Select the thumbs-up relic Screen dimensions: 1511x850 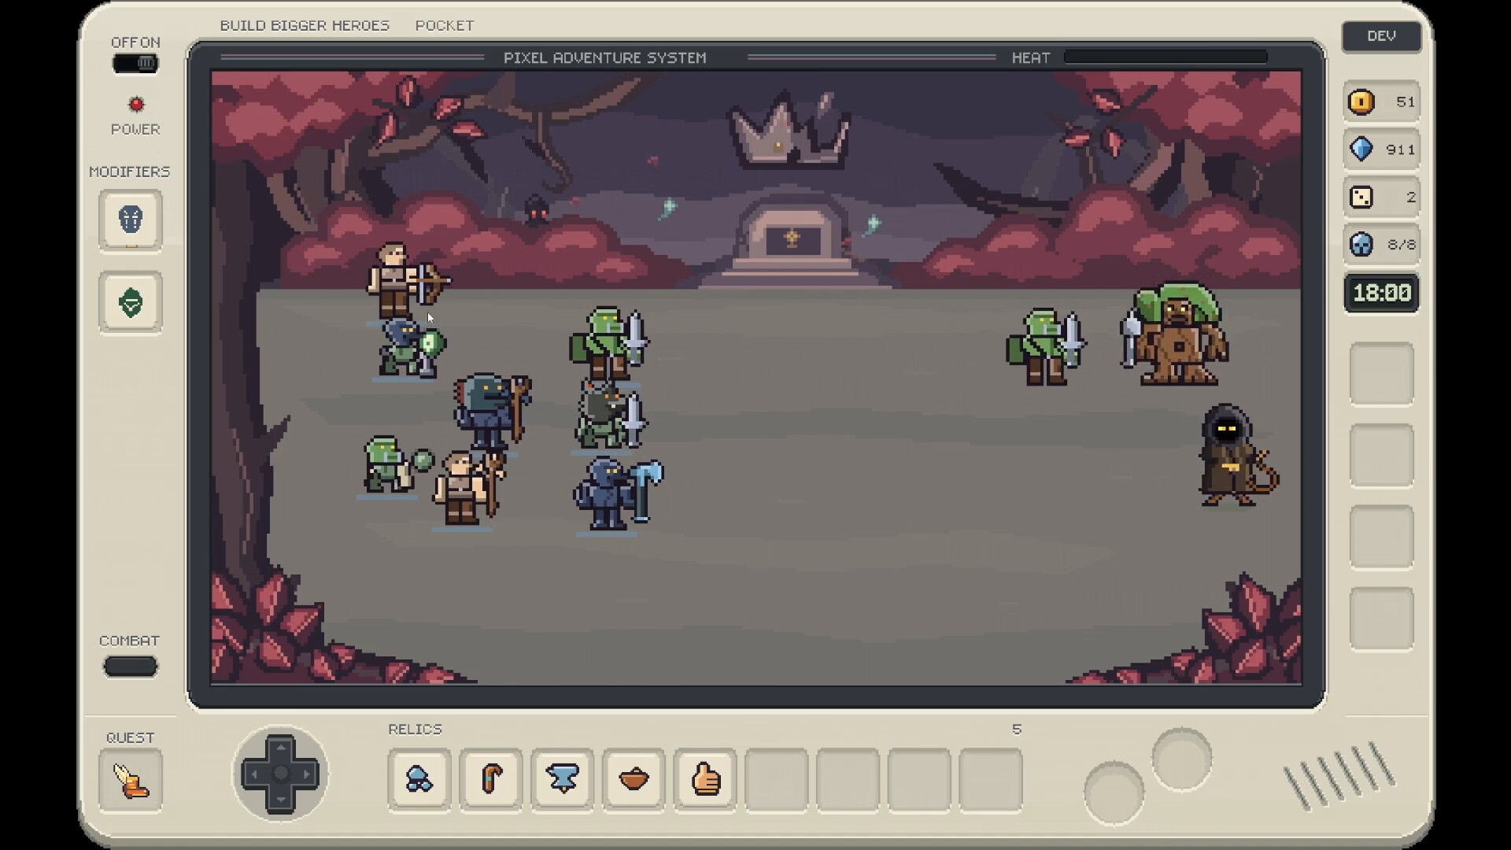click(x=706, y=780)
